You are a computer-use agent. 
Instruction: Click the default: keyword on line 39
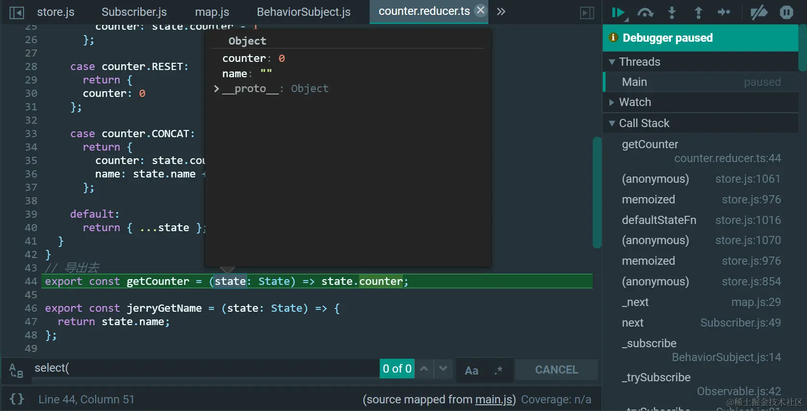tap(95, 214)
